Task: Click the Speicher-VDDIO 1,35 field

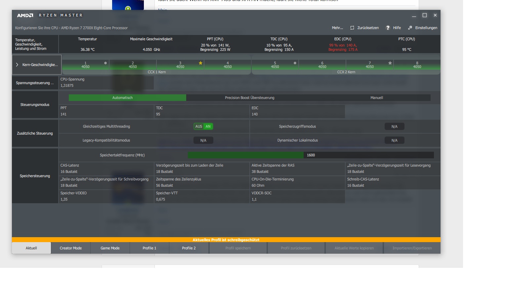Action: (106, 196)
